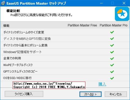The image size is (130, 100).
Task: Select the ディスクをMBRとGPTの間に変換 row text
Action: pyautogui.click(x=27, y=39)
